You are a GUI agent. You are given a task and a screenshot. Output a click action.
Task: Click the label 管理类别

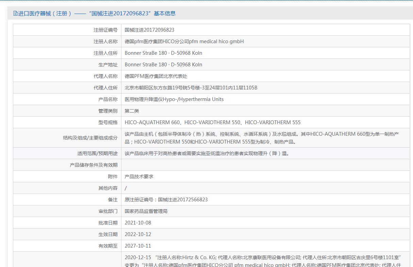[108, 111]
